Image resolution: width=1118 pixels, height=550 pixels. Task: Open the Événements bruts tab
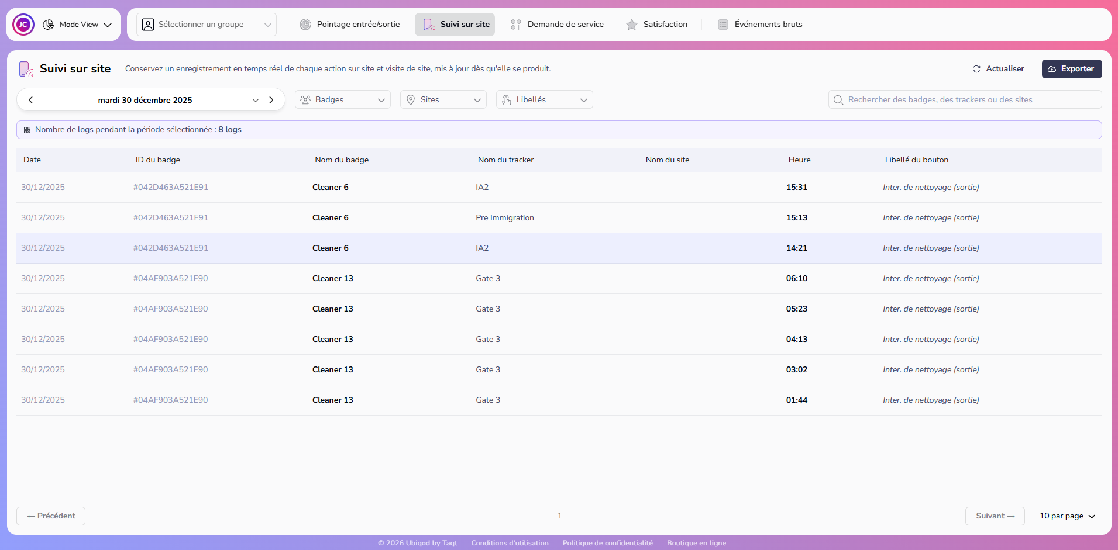[x=760, y=25]
